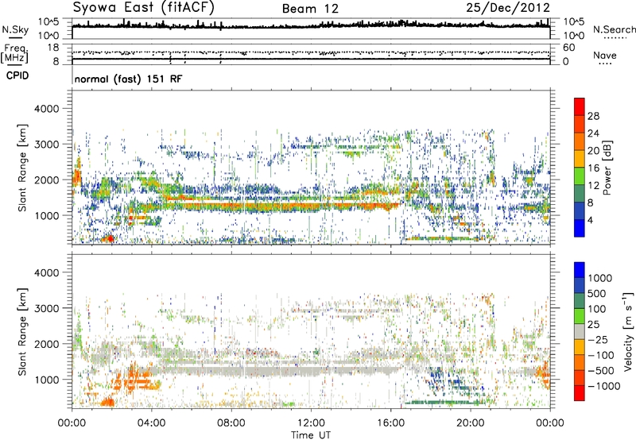The height and width of the screenshot is (440, 636).
Task: Click the 'Time UT' axis label
Action: (x=311, y=434)
